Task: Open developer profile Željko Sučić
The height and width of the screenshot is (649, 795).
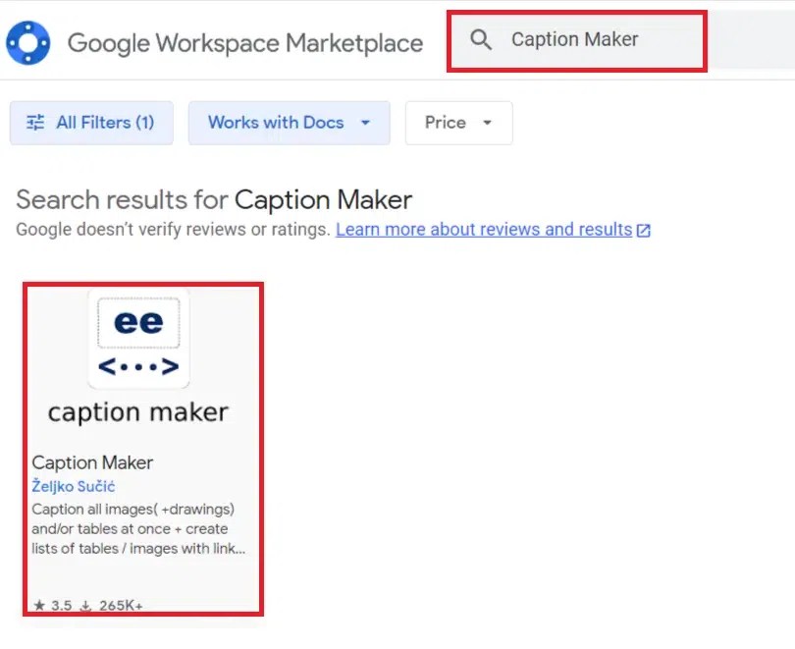Action: point(74,486)
